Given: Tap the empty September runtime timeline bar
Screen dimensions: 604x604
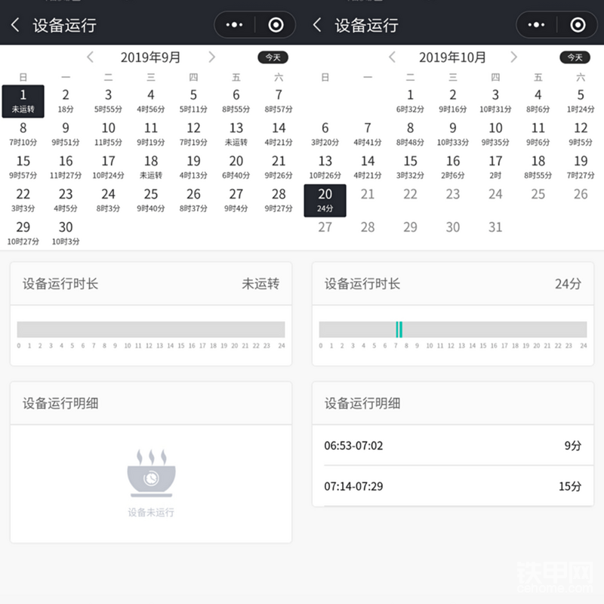Looking at the screenshot, I should (151, 330).
